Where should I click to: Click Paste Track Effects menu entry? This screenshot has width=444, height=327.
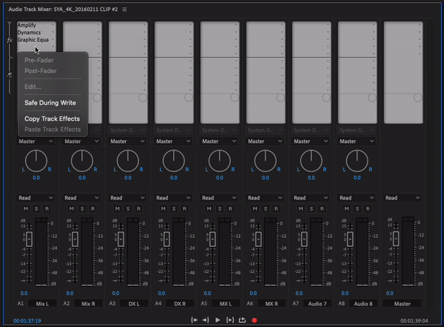click(53, 130)
